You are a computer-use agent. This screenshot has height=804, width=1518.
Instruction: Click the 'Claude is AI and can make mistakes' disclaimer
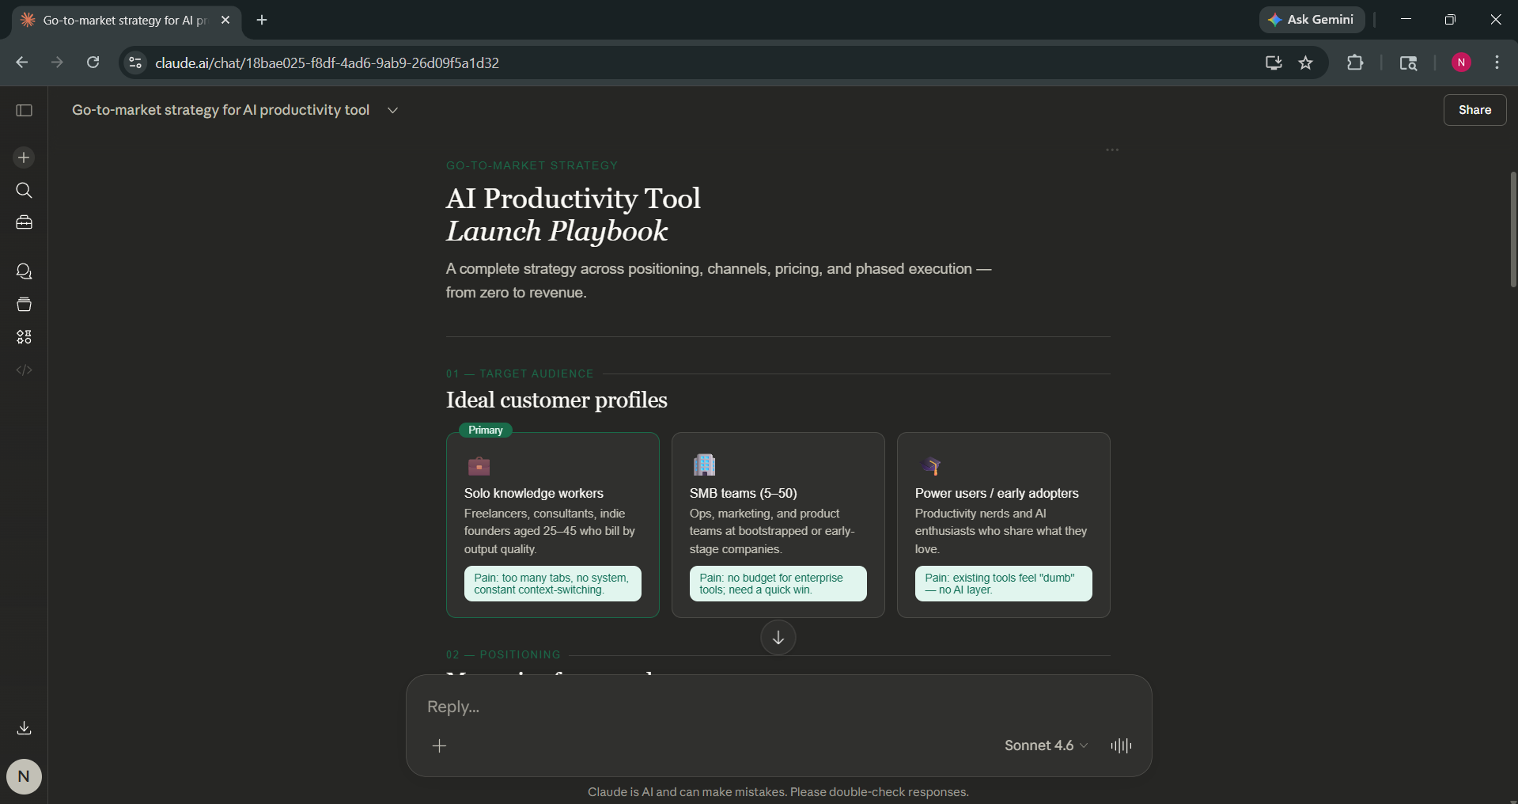tap(778, 792)
